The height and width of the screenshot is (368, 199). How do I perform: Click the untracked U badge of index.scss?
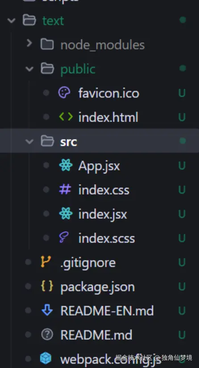[182, 238]
